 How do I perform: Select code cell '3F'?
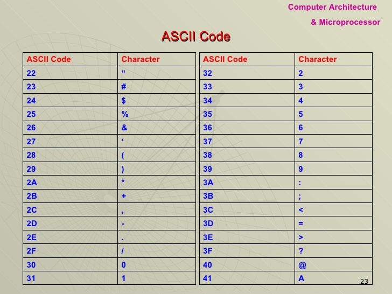(x=247, y=251)
